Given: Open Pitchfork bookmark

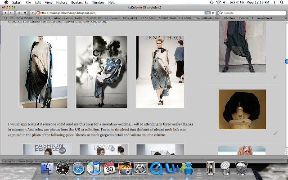Looking at the screenshot, I should click(229, 18).
